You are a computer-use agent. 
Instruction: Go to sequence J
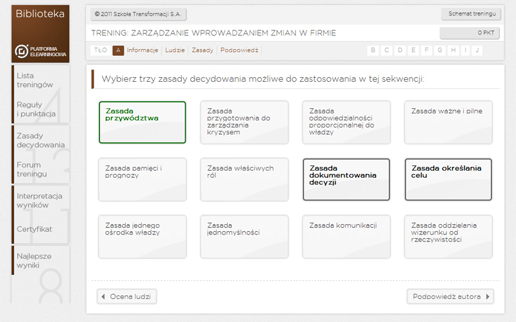click(x=477, y=50)
